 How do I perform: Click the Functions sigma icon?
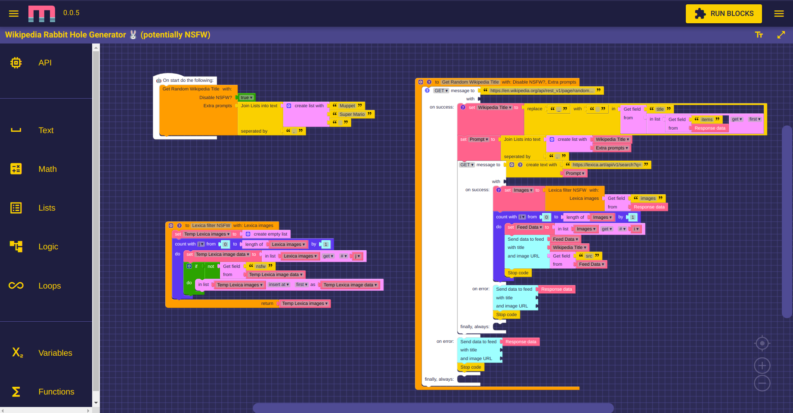click(x=16, y=392)
